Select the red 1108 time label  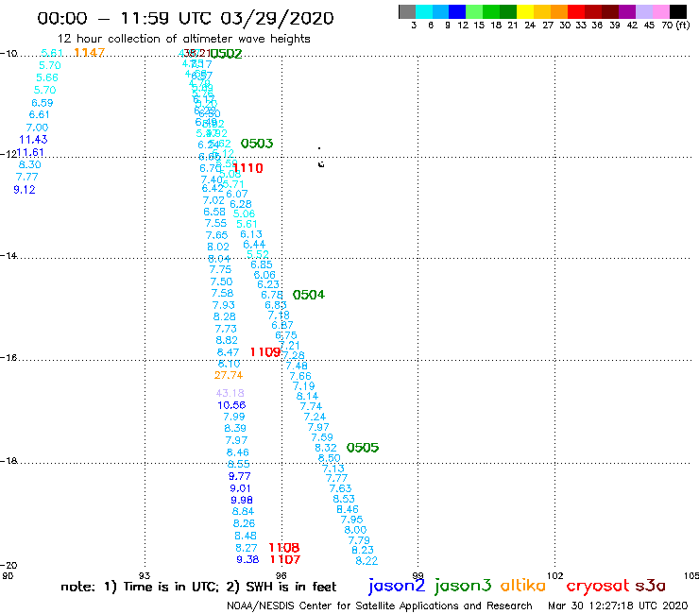(284, 548)
